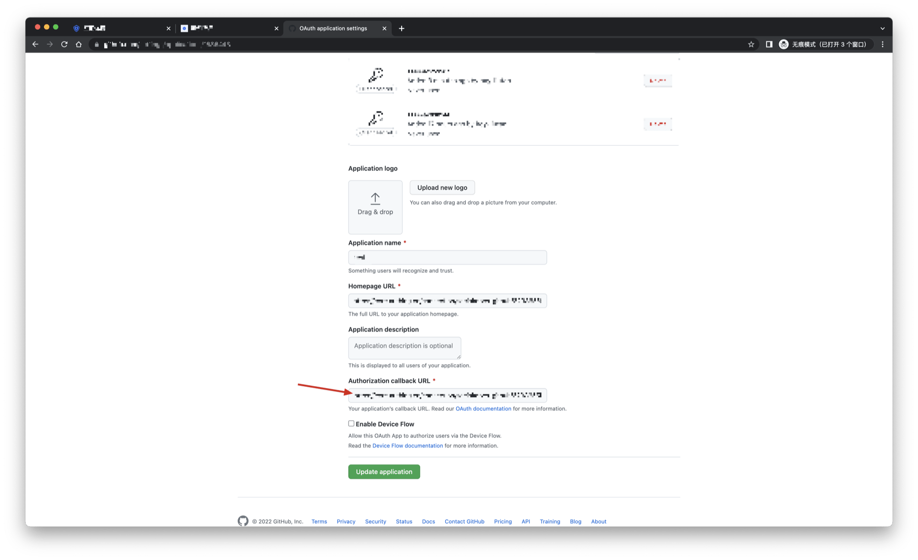Screen dimensions: 918x560
Task: Bookmark this page using the star icon
Action: click(x=751, y=44)
